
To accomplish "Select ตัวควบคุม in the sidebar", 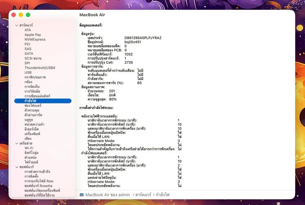I will pyautogui.click(x=32, y=110).
